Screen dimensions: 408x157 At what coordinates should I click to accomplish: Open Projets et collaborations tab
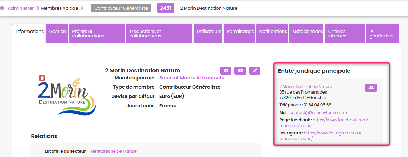pos(97,33)
